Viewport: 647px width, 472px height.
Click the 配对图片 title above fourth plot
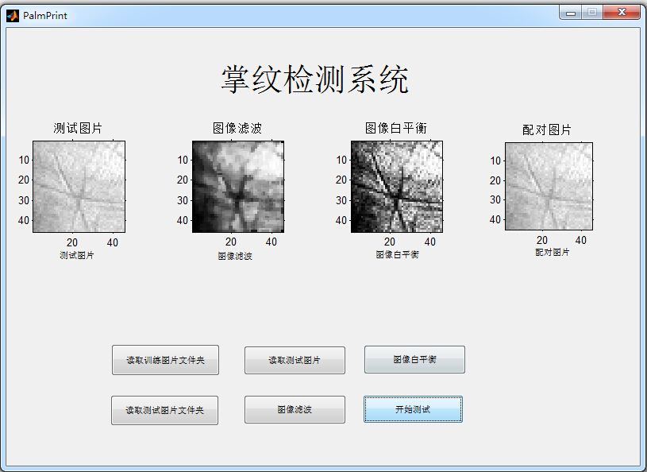tap(547, 130)
